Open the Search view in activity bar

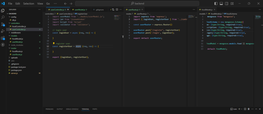click(x=3, y=17)
